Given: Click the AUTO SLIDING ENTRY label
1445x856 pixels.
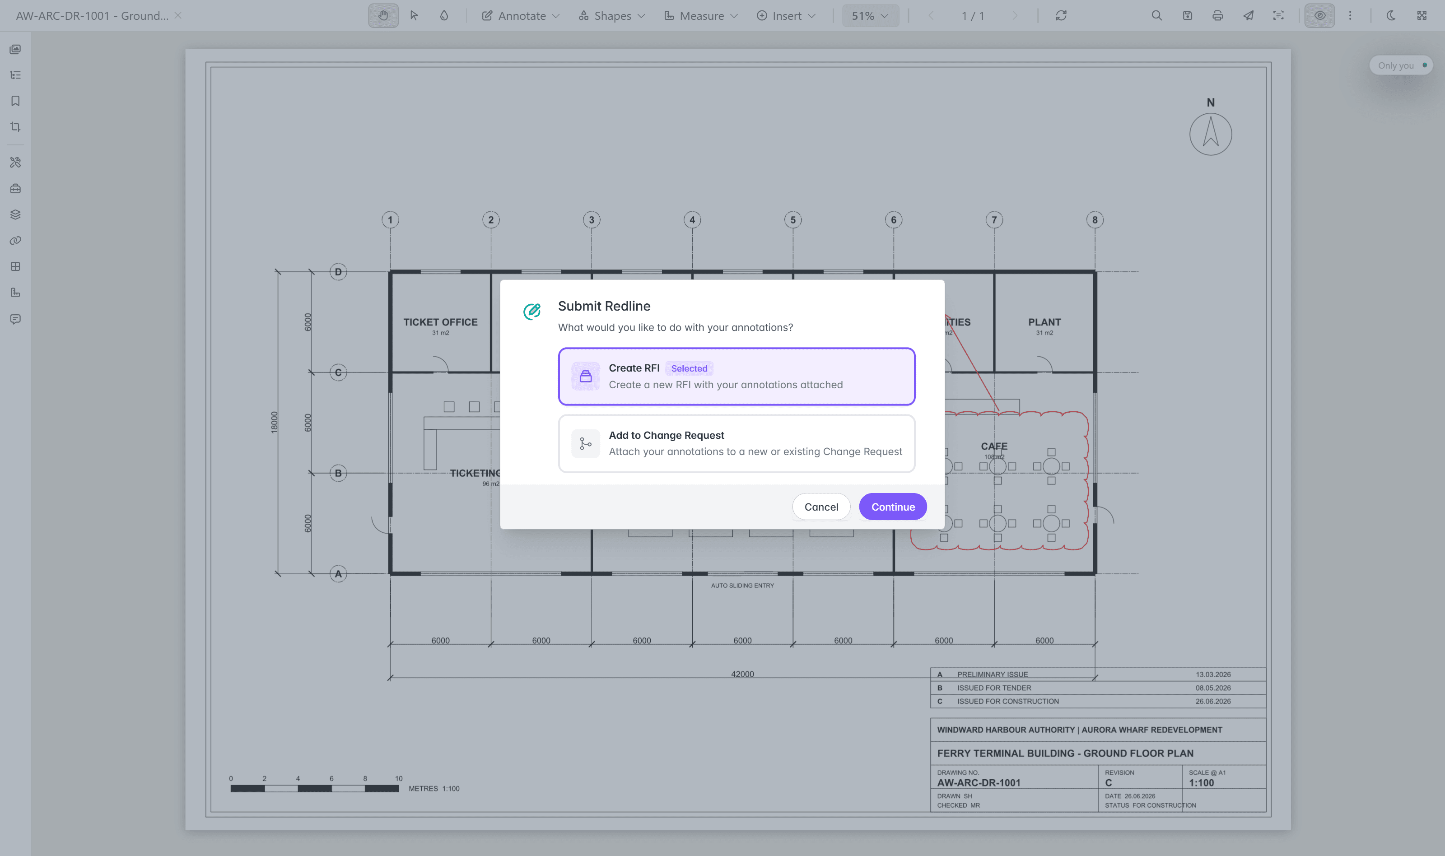Looking at the screenshot, I should click(x=742, y=585).
